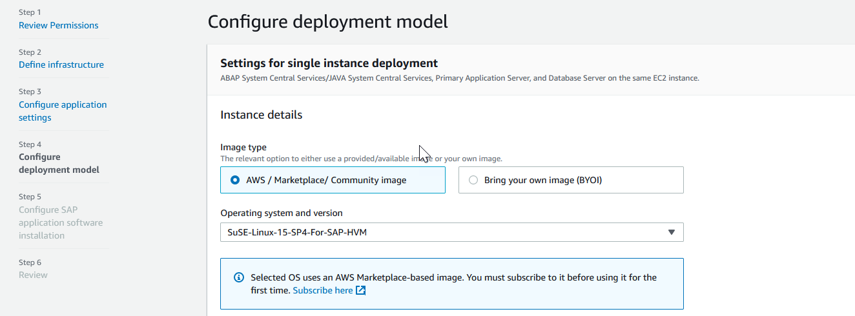Click the Operating system and version label

(x=281, y=213)
